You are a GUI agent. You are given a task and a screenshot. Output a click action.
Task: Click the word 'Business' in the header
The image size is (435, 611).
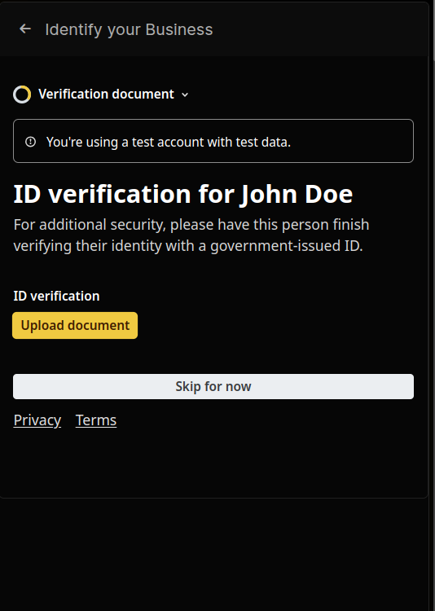(179, 29)
